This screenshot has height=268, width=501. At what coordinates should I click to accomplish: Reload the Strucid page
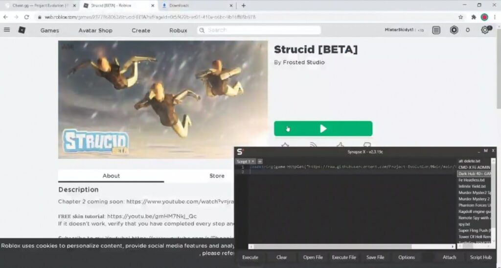point(27,17)
